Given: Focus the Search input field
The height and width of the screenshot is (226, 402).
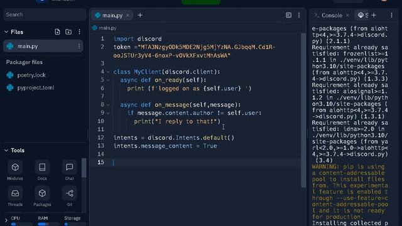Looking at the screenshot, I should pos(45,14).
